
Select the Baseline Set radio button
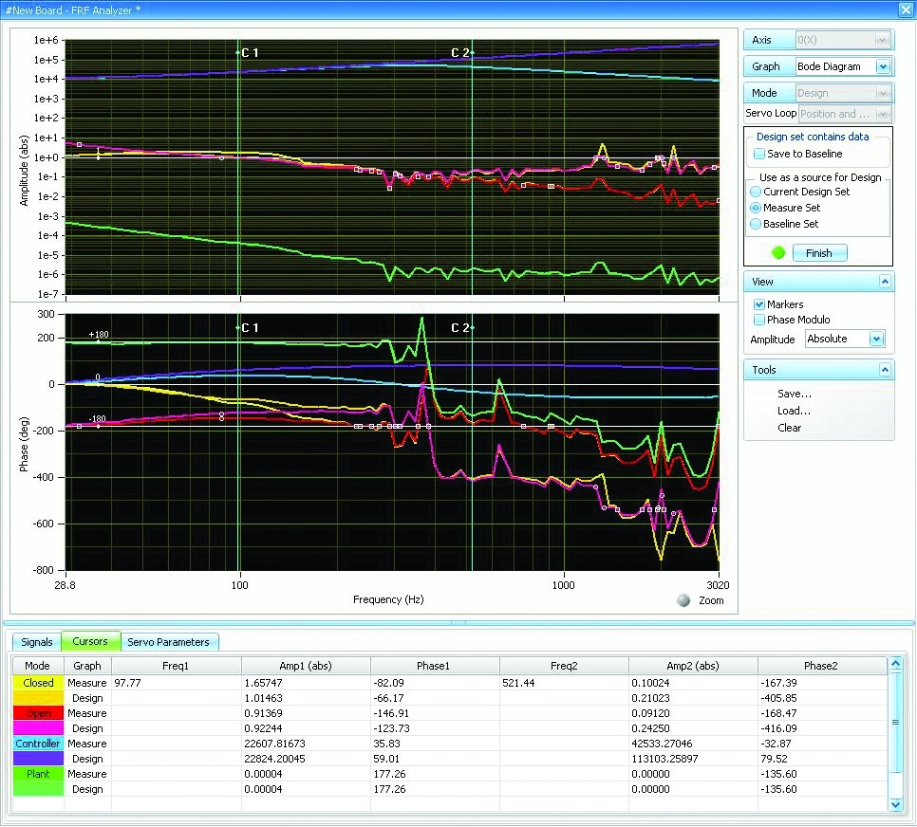[x=754, y=224]
